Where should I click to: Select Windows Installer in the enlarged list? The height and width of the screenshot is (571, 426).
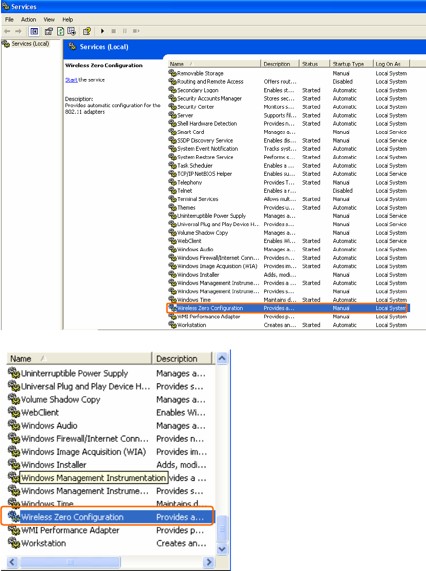pos(54,465)
